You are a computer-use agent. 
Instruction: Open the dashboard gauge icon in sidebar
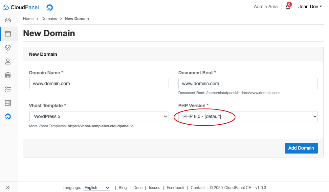tap(8, 20)
